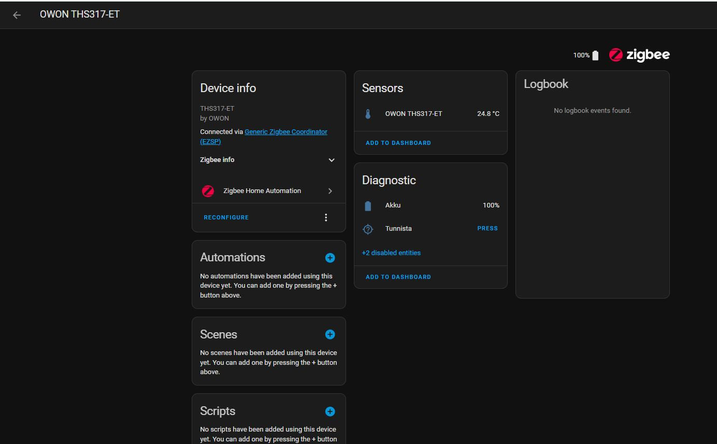Viewport: 717px width, 444px height.
Task: Expand the Zigbee info section
Action: (268, 160)
